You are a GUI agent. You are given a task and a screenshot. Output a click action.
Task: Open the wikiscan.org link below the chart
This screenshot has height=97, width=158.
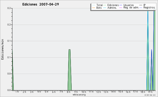pyautogui.click(x=79, y=95)
